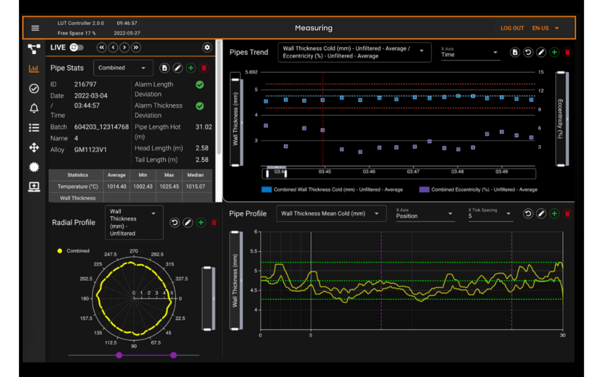
Task: Click the edit pencil icon in Pipe Profile
Action: point(541,214)
